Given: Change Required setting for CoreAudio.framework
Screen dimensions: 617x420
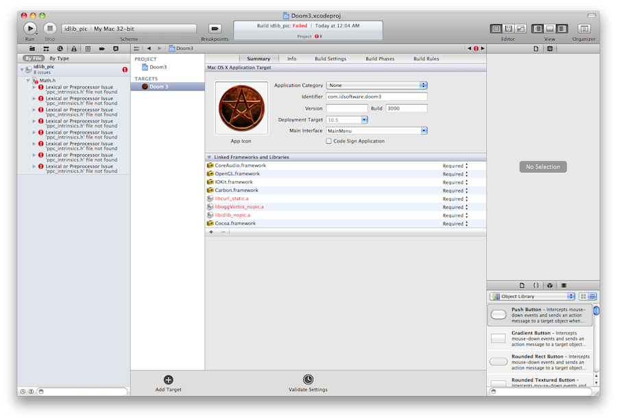Looking at the screenshot, I should click(x=455, y=166).
